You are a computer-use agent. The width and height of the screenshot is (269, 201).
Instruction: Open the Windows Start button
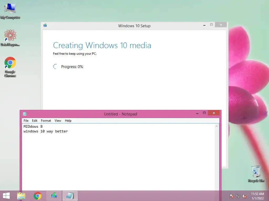click(x=6, y=196)
